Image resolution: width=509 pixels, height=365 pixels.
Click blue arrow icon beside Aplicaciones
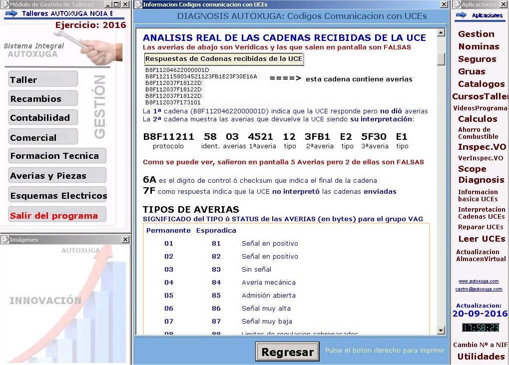point(461,15)
